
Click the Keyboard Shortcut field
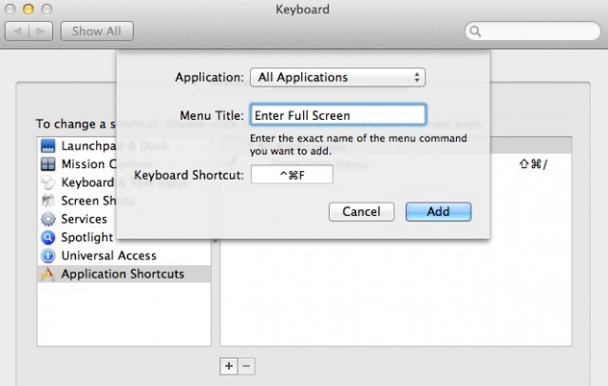[292, 175]
